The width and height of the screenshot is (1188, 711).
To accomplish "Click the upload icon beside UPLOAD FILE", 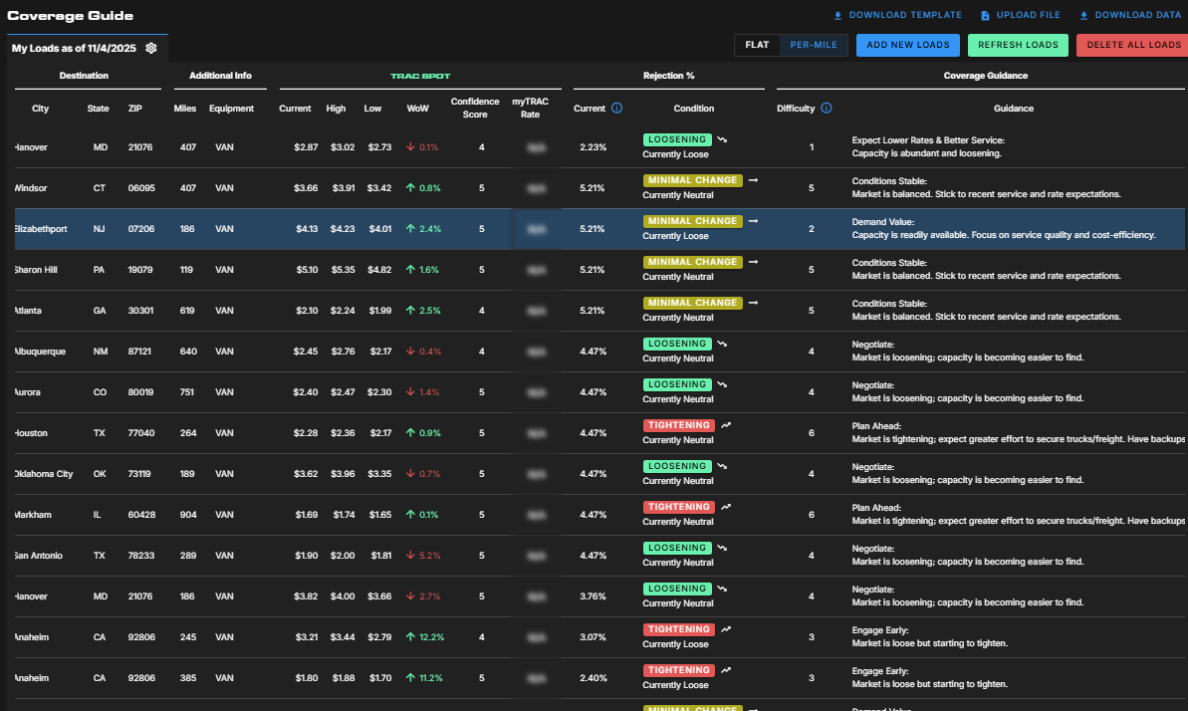I will coord(985,14).
